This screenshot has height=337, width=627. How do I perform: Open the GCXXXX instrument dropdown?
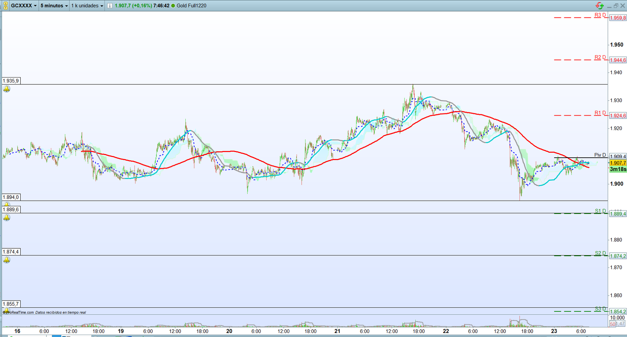[24, 6]
